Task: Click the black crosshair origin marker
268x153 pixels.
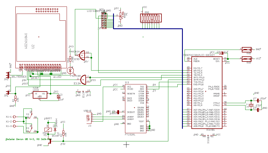Action: pos(126,145)
